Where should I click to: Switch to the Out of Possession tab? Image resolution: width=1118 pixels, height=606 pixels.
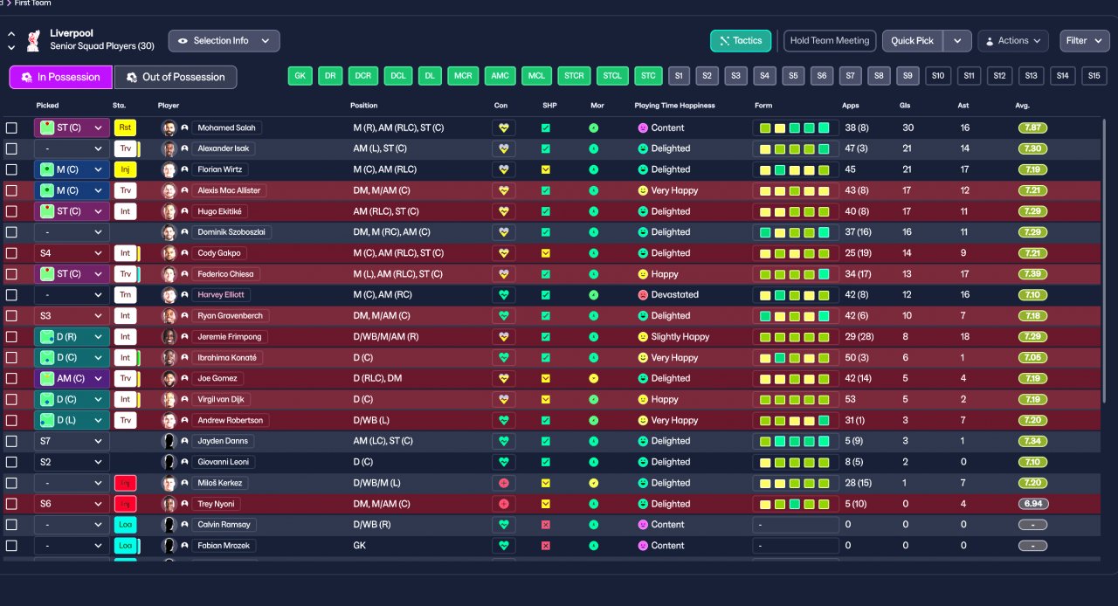coord(176,77)
